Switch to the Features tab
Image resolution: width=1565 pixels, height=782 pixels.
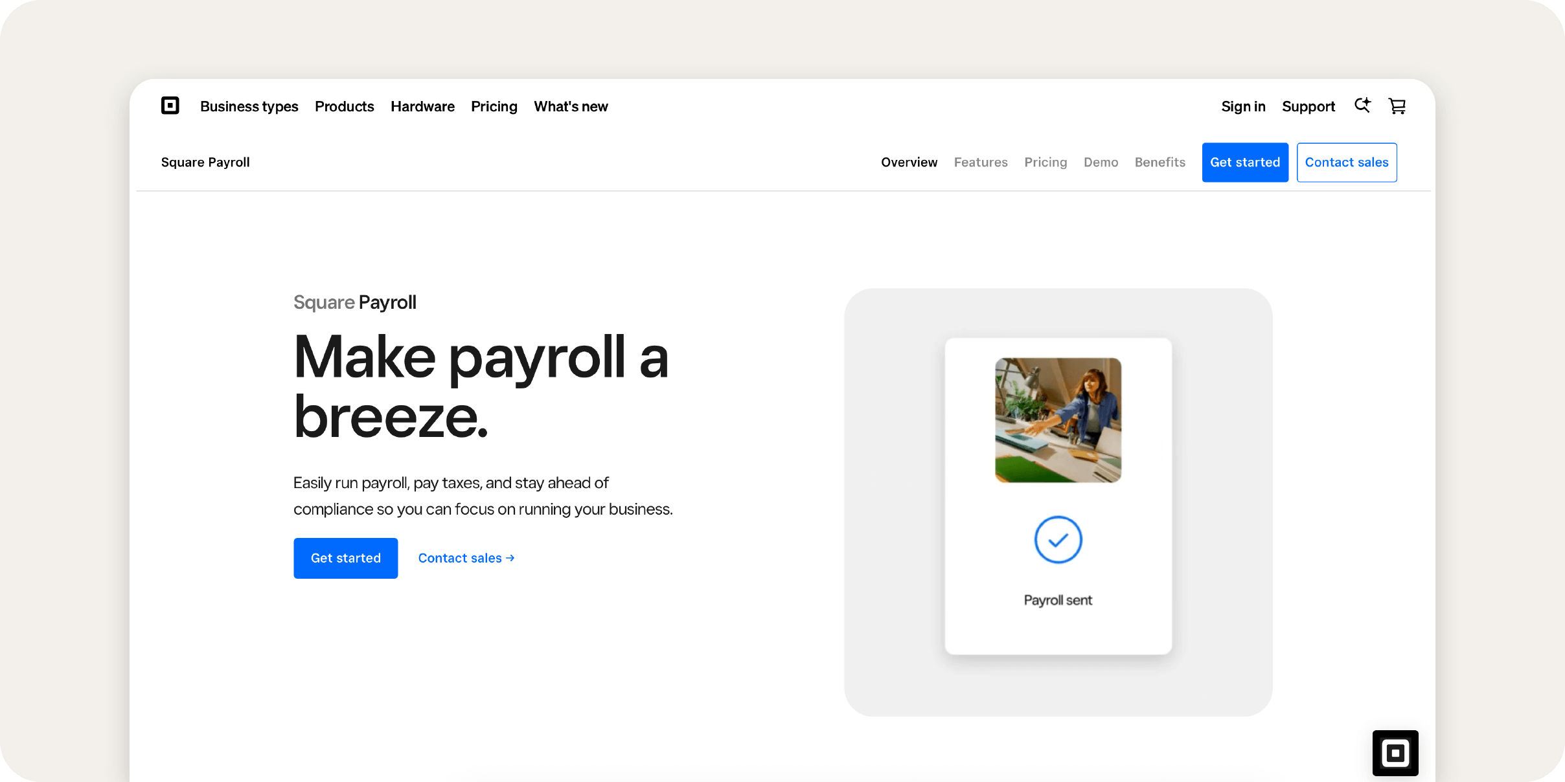tap(981, 162)
